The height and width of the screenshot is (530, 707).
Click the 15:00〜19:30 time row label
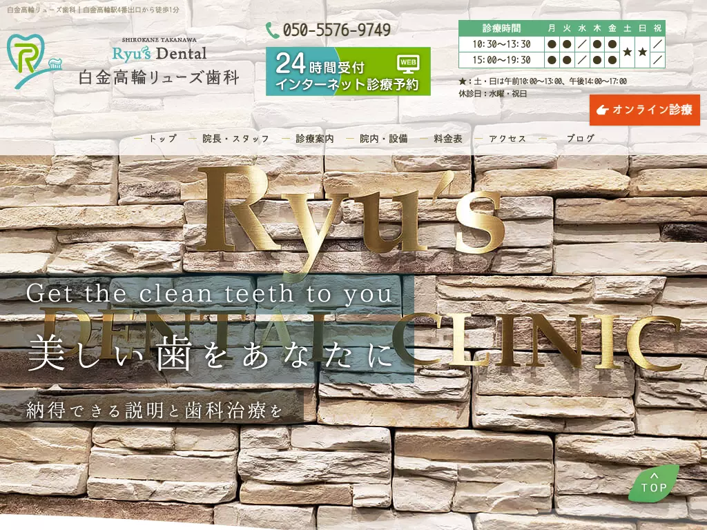[x=501, y=60]
